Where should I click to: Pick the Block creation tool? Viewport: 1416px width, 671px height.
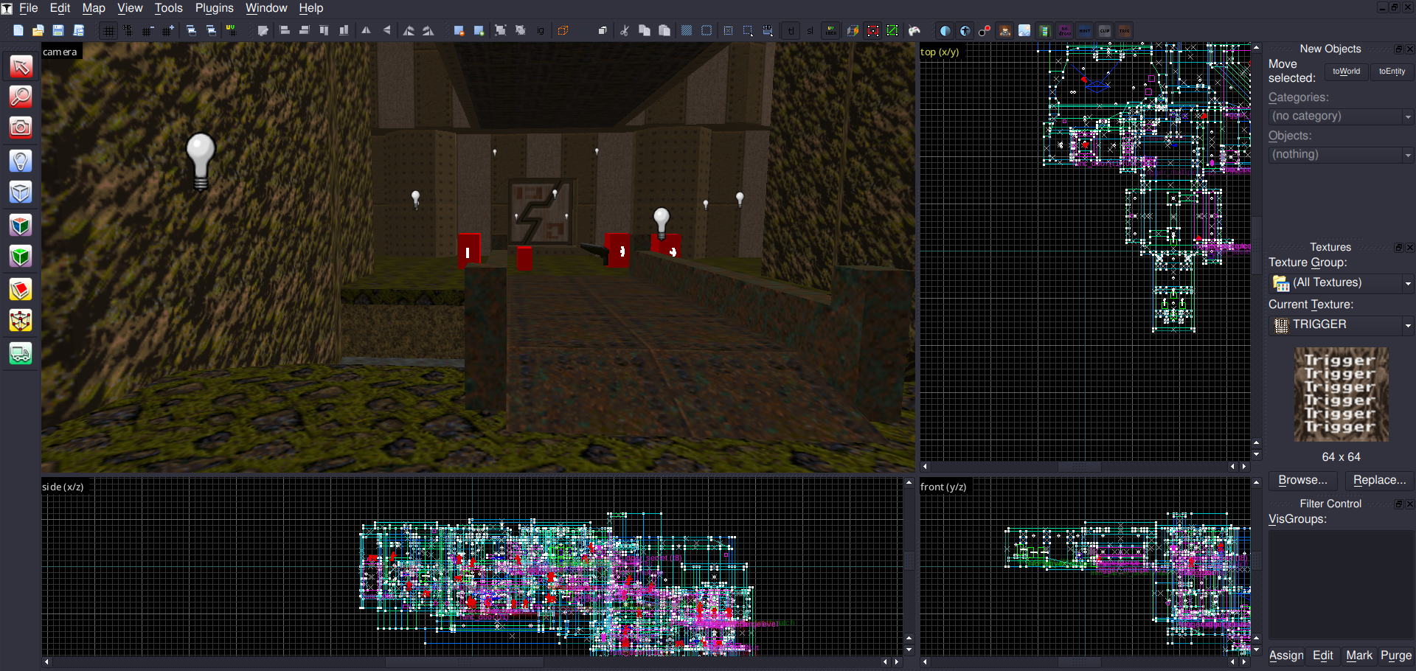click(x=21, y=192)
